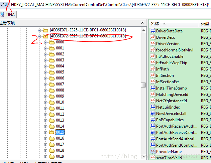The image size is (211, 163).
Task: Click DWORD icon of NewDeviceInstall value
Action: click(153, 113)
